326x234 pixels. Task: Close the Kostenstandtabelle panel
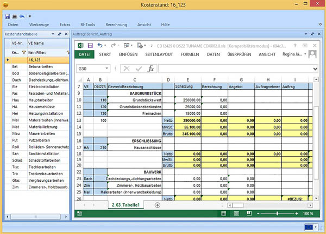coord(66,34)
